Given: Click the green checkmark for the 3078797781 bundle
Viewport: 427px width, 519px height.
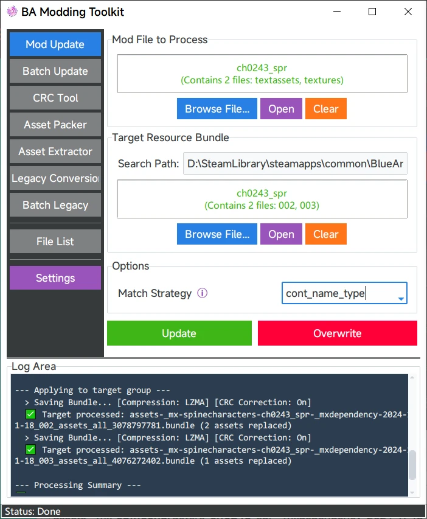Looking at the screenshot, I should pyautogui.click(x=30, y=414).
